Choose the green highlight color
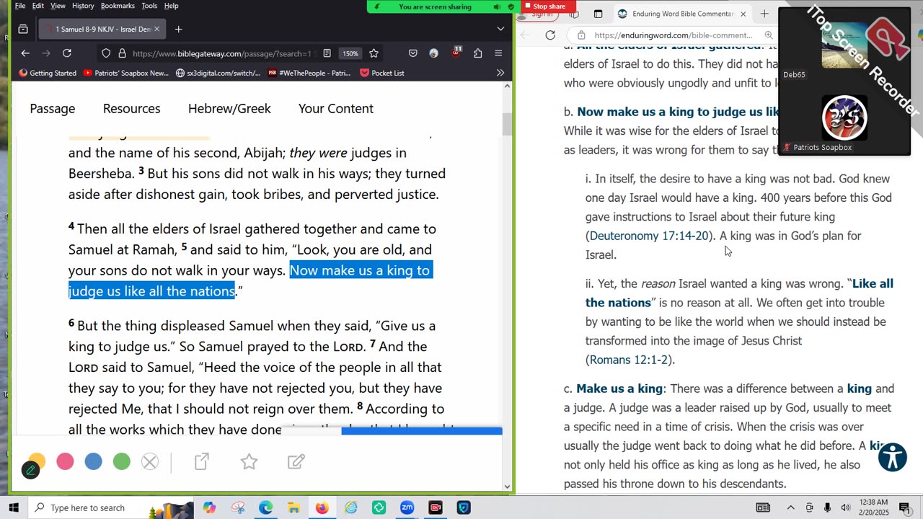This screenshot has width=923, height=519. (122, 461)
